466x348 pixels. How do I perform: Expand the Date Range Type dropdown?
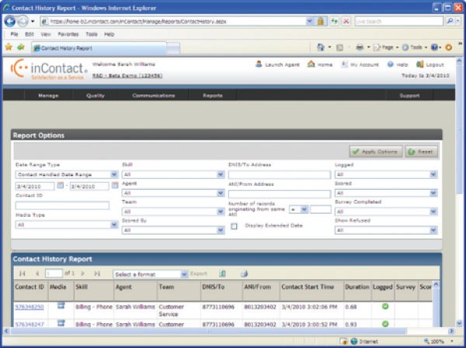(x=114, y=175)
